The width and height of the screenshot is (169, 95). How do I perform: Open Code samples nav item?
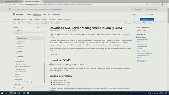point(56,15)
